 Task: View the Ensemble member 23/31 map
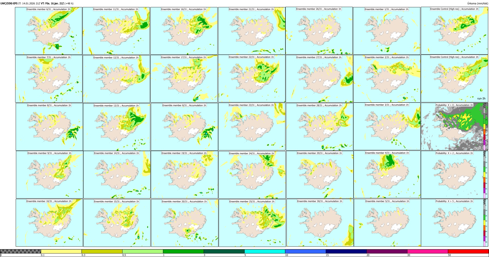(252, 126)
